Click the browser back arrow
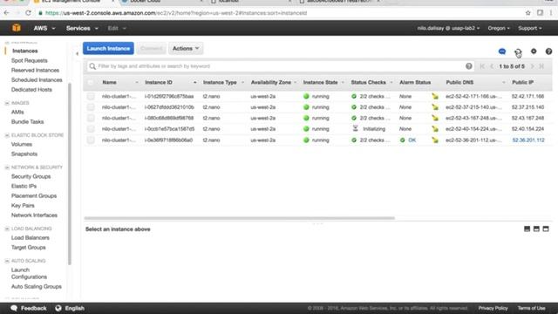The image size is (558, 314). tap(7, 13)
